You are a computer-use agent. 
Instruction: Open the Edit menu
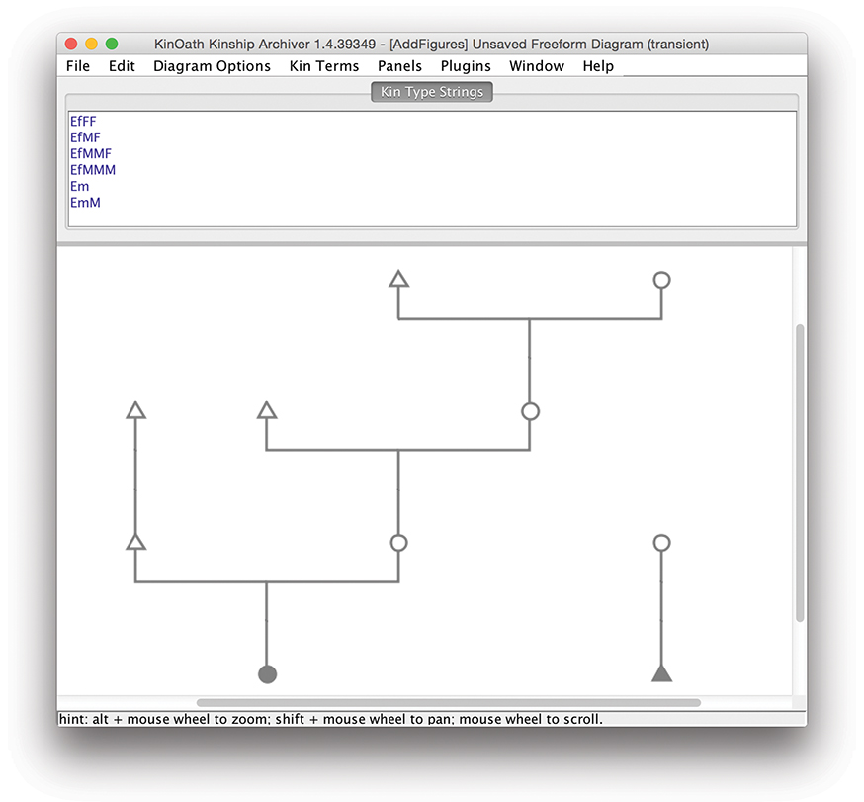pos(122,66)
